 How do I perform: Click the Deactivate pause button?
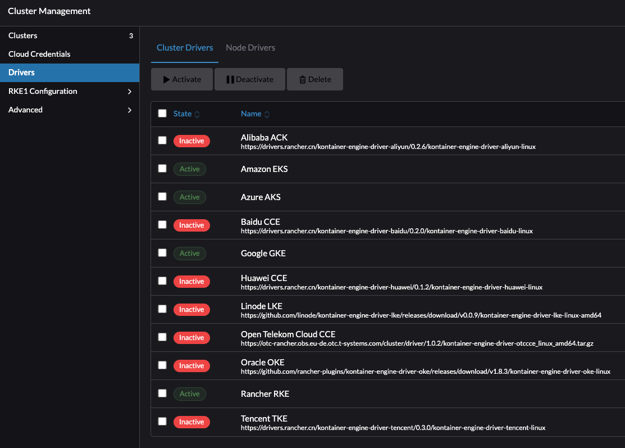[249, 79]
